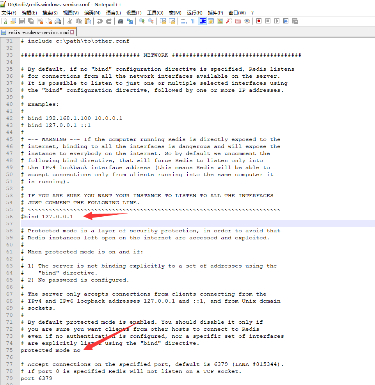
Task: Click the Open file toolbar icon
Action: [x=13, y=21]
